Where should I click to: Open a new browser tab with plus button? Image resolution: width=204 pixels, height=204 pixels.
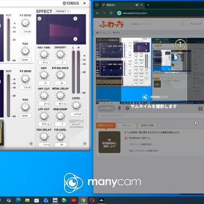(x=148, y=5)
